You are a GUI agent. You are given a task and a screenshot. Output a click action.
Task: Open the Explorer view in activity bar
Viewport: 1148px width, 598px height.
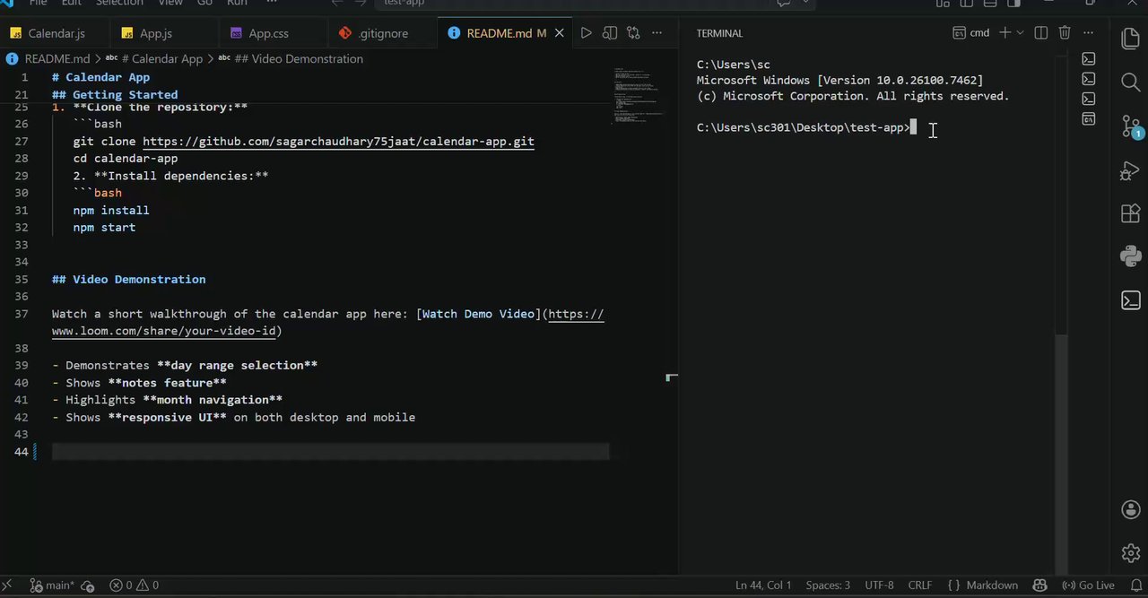click(x=1130, y=39)
